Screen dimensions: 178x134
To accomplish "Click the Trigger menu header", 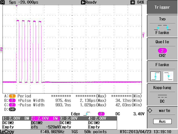I will tap(162, 7).
